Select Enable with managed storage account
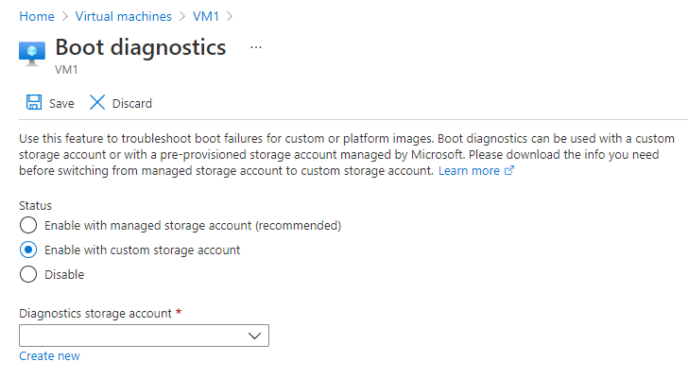The height and width of the screenshot is (379, 688). tap(28, 225)
